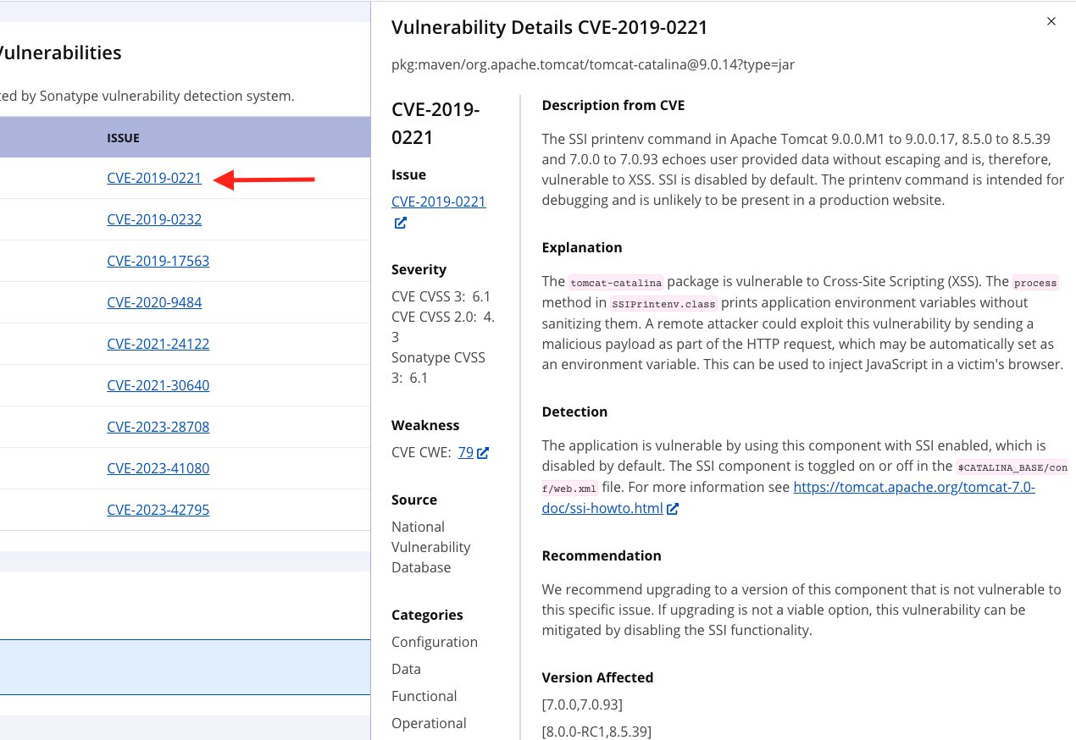
Task: Open CVE-2019-17563 in the issue list
Action: (x=158, y=261)
